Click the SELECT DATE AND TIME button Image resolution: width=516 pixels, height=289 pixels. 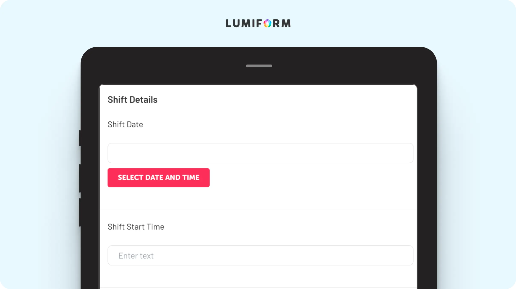click(158, 178)
